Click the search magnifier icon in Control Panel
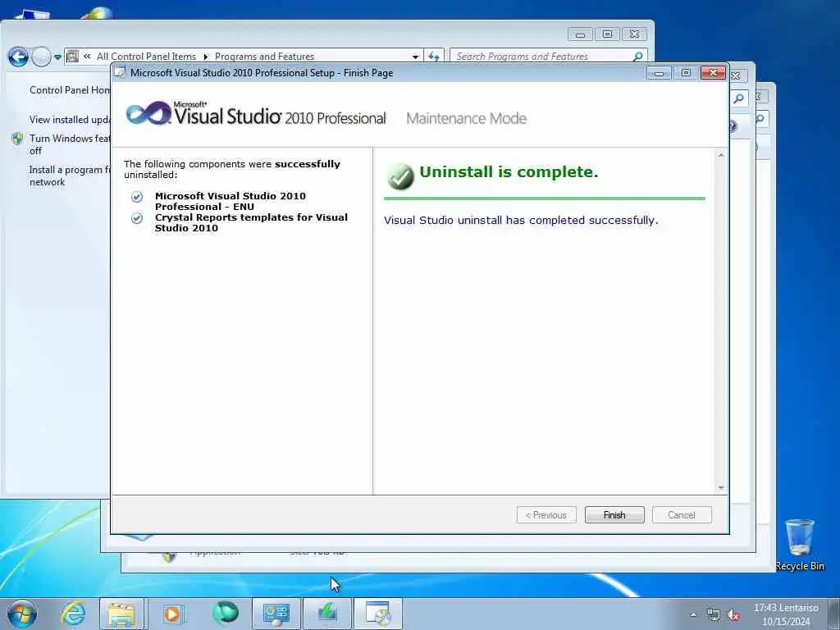Screen dimensions: 840x630 [637, 57]
